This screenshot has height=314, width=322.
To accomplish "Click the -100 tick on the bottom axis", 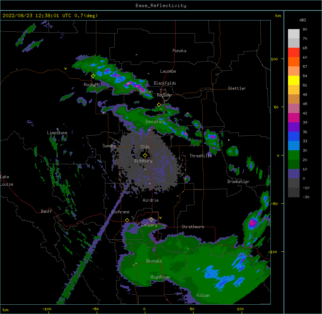I will click(47, 309).
